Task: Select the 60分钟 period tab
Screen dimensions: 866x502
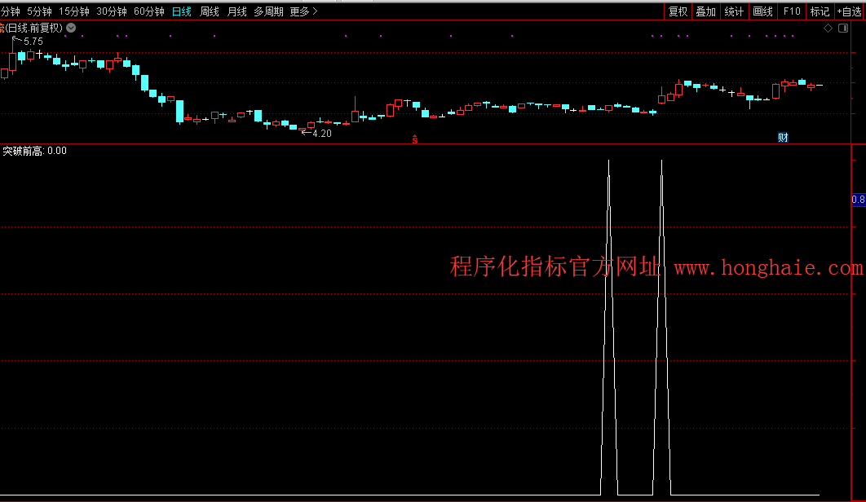Action: pyautogui.click(x=148, y=11)
